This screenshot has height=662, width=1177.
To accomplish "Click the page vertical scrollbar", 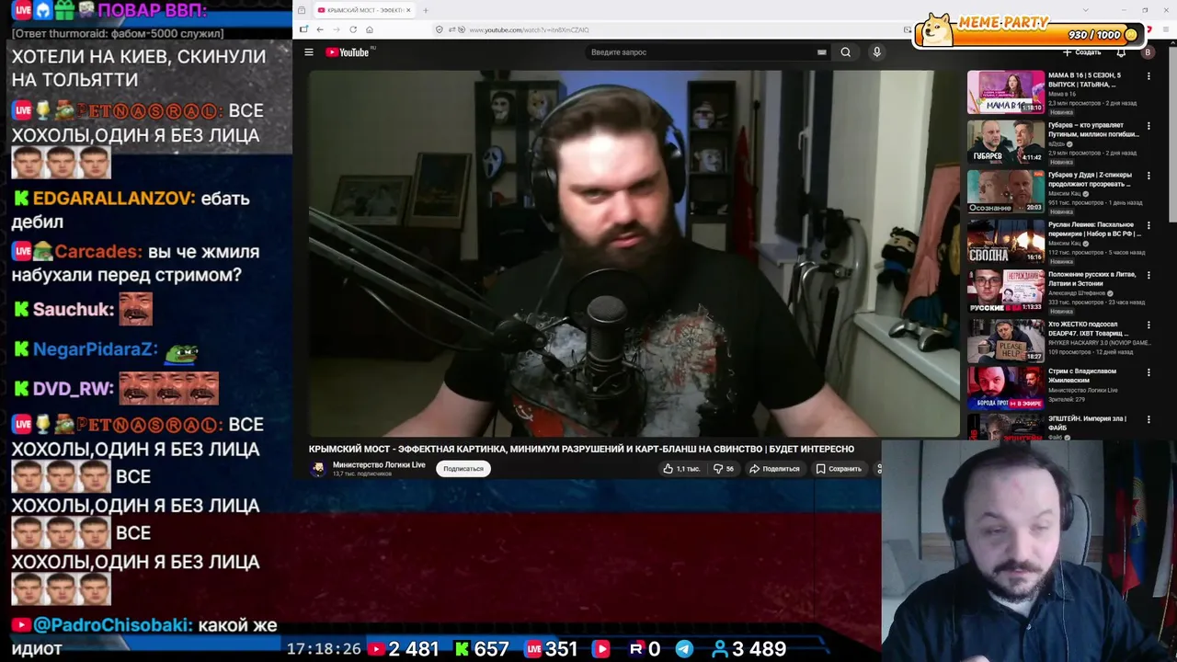I will point(1172,133).
